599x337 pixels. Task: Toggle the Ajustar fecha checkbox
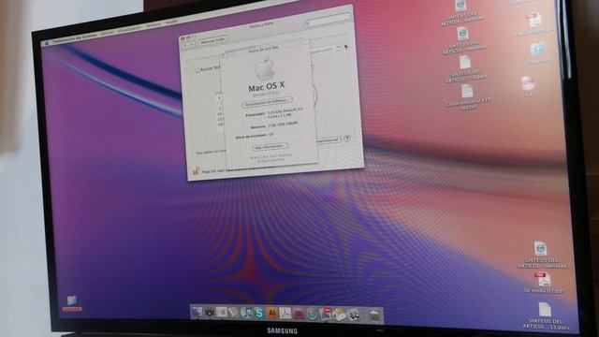click(197, 70)
